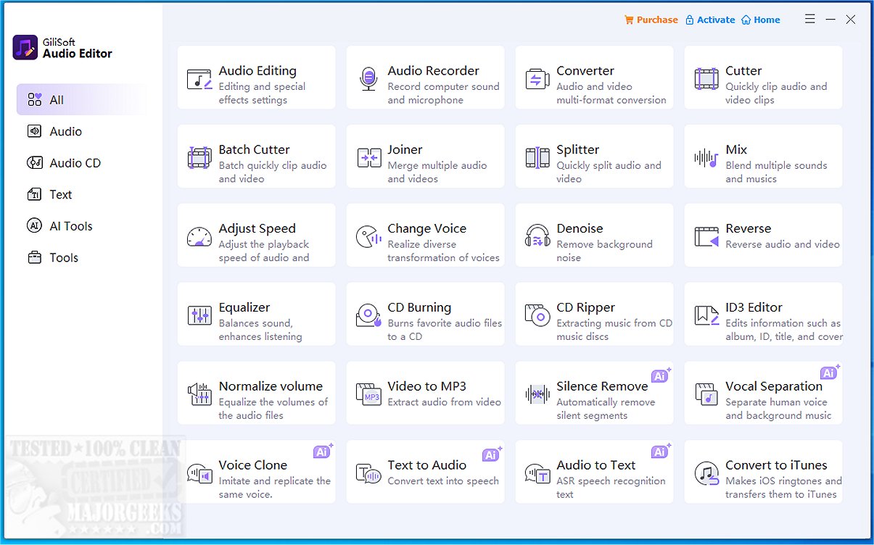Open the Batch Cutter icon

199,157
